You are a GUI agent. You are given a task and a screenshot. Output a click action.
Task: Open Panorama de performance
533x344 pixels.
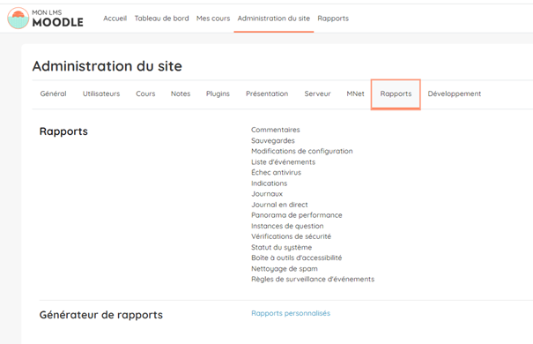pyautogui.click(x=297, y=215)
